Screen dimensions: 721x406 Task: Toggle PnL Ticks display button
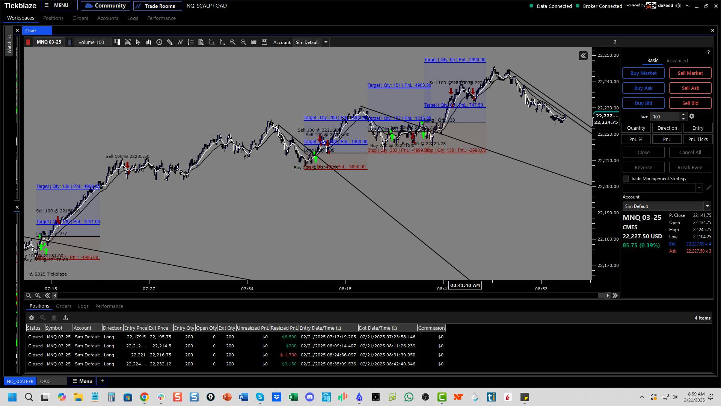[x=698, y=139]
